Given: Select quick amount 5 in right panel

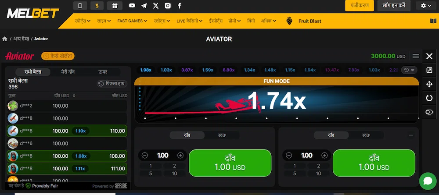Looking at the screenshot, I should pos(295,174).
